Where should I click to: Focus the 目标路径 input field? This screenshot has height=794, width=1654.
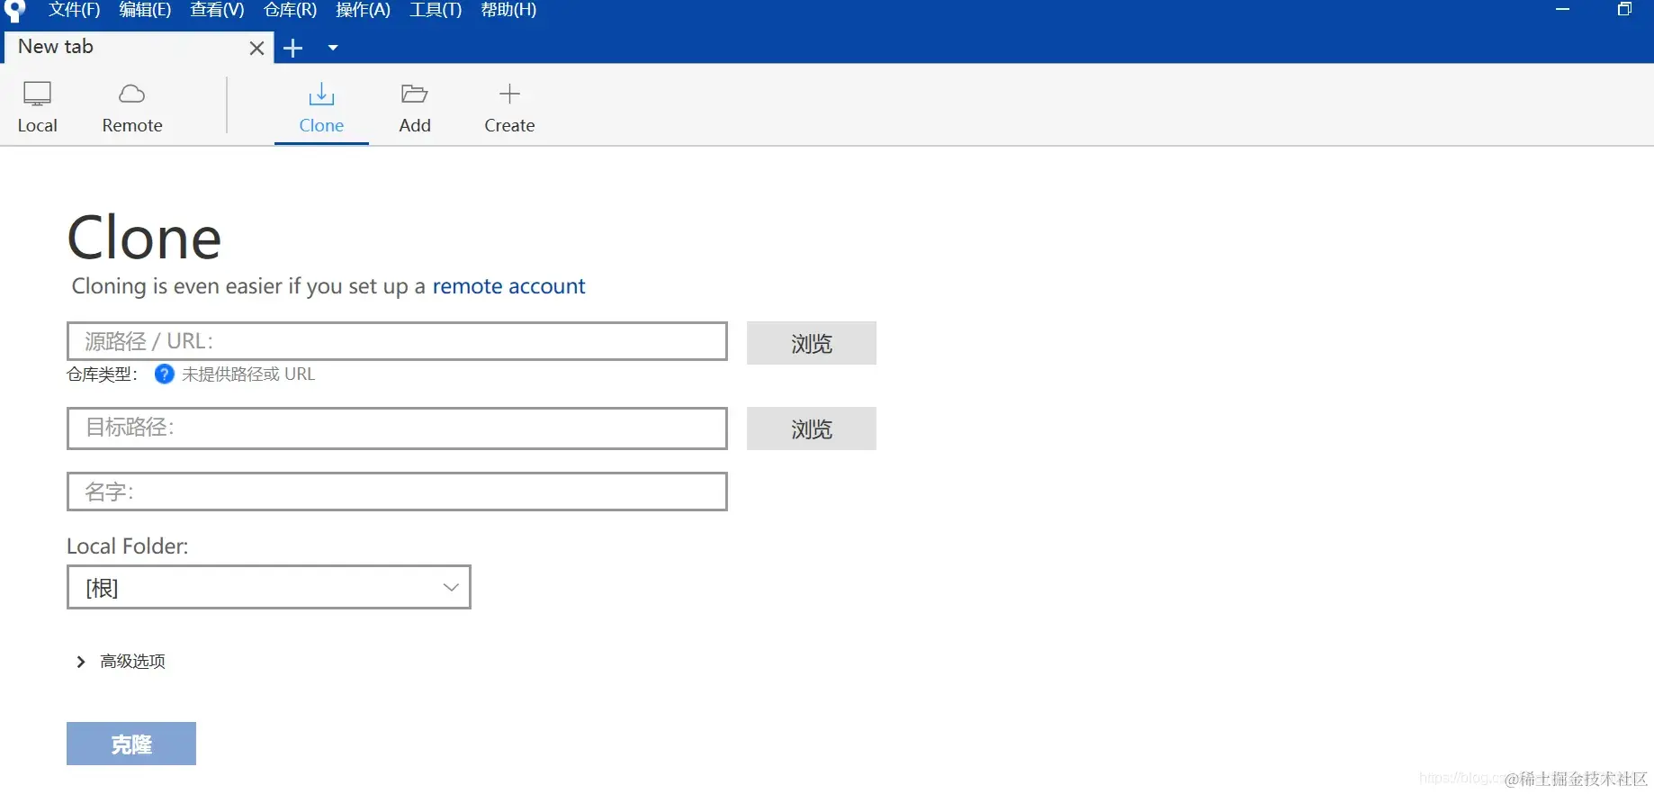click(x=397, y=428)
